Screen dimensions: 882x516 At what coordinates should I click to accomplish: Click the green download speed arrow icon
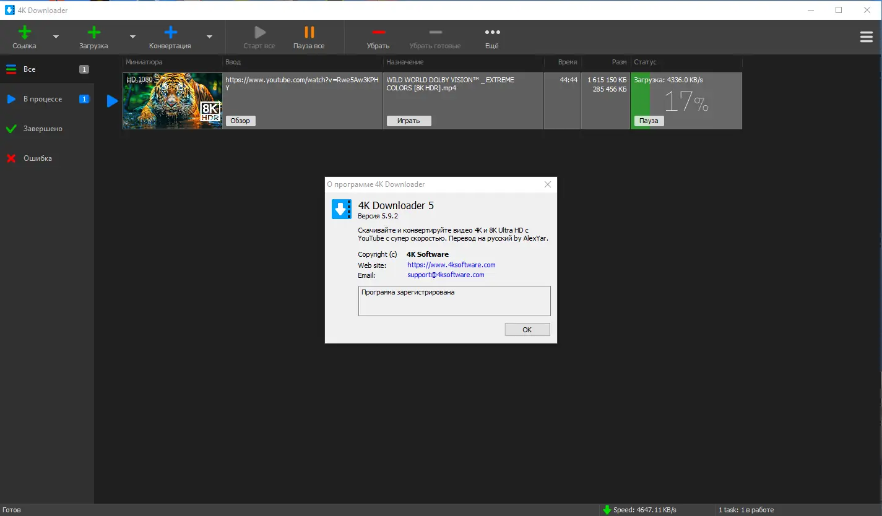tap(607, 510)
